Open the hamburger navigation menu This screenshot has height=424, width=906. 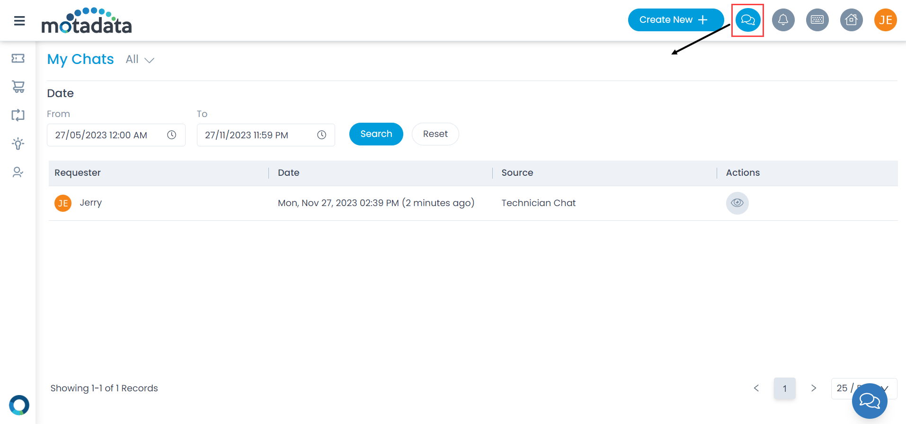[19, 21]
